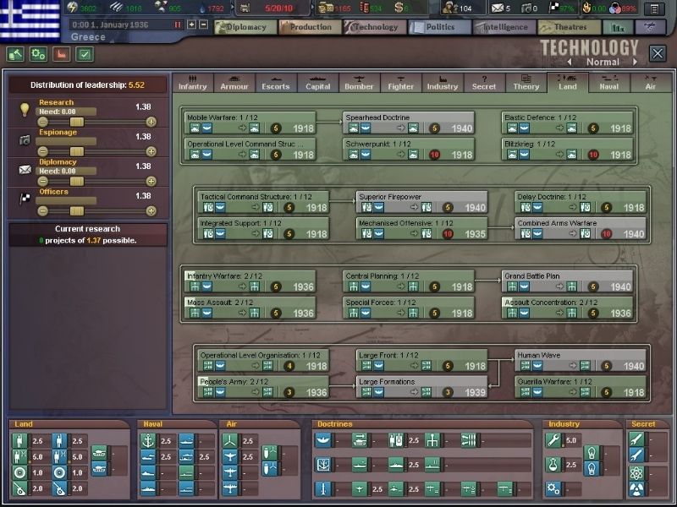The image size is (677, 507).
Task: Select the Bomber technology tab
Action: click(359, 82)
